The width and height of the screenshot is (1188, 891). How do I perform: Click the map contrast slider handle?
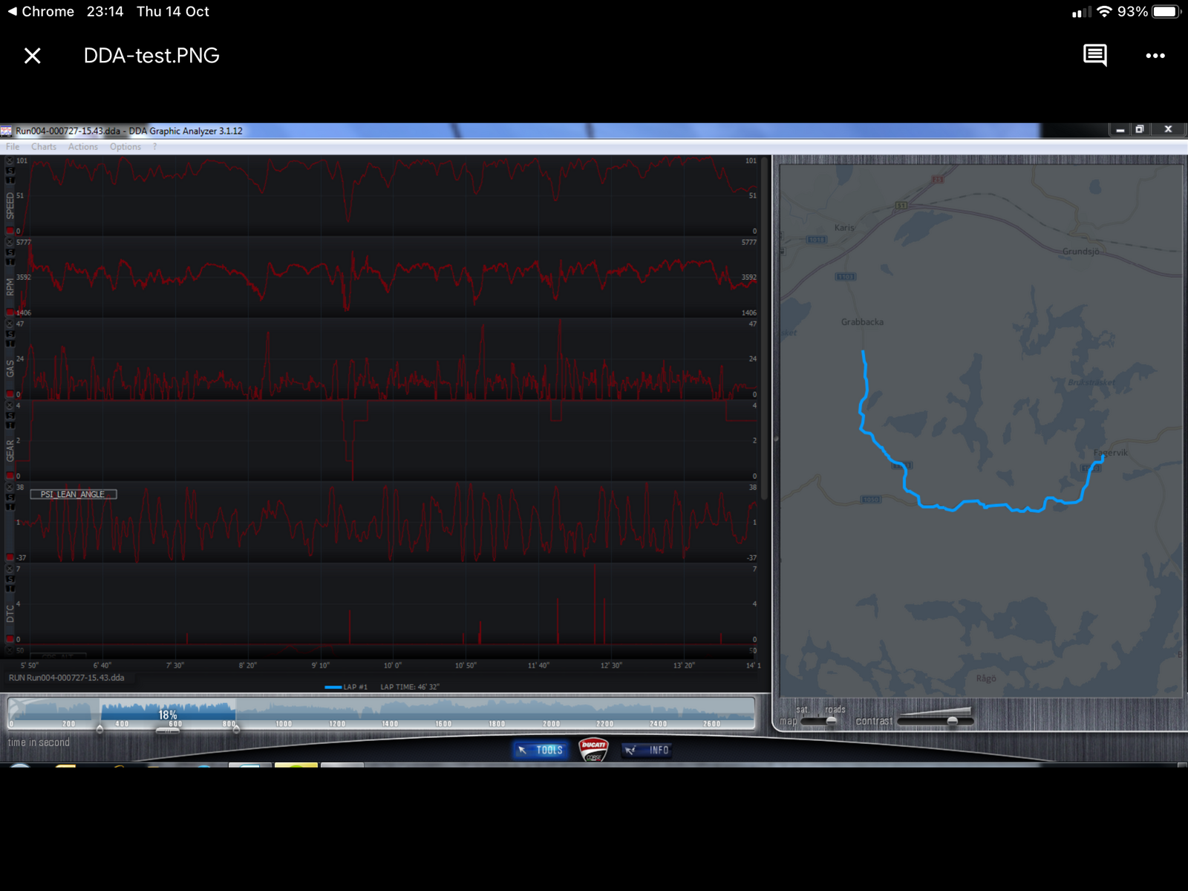[953, 721]
